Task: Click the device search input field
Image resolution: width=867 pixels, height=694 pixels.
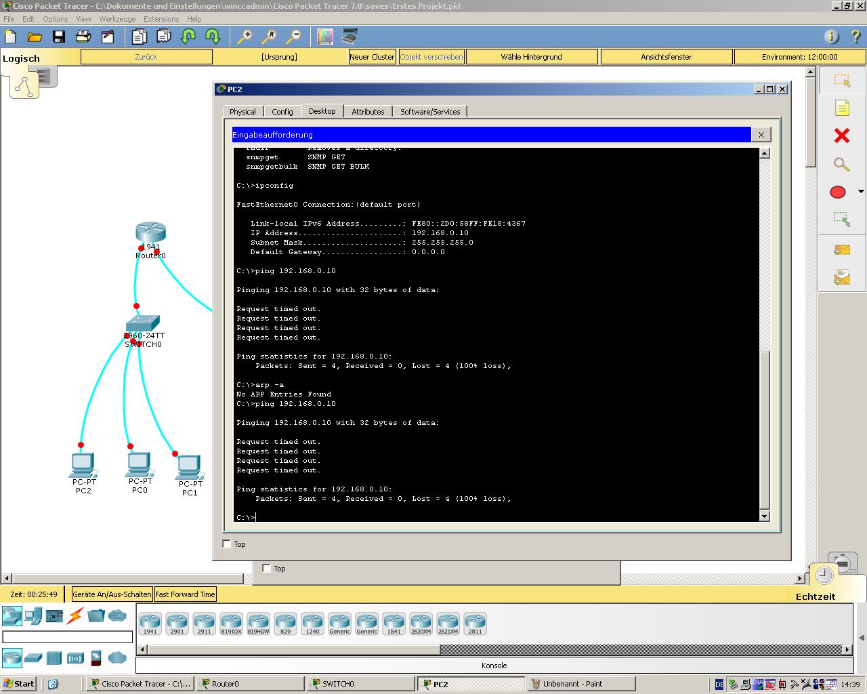Action: click(x=68, y=637)
